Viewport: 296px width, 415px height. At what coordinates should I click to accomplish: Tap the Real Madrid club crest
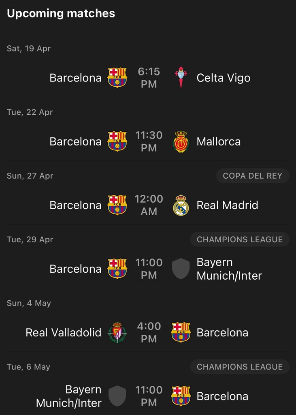pos(181,205)
